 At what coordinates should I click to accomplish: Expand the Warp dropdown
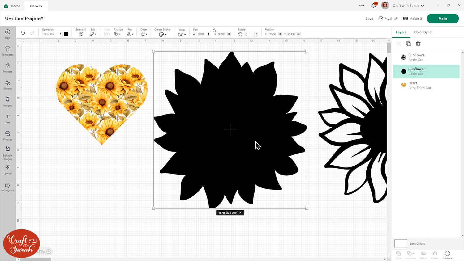coord(182,35)
